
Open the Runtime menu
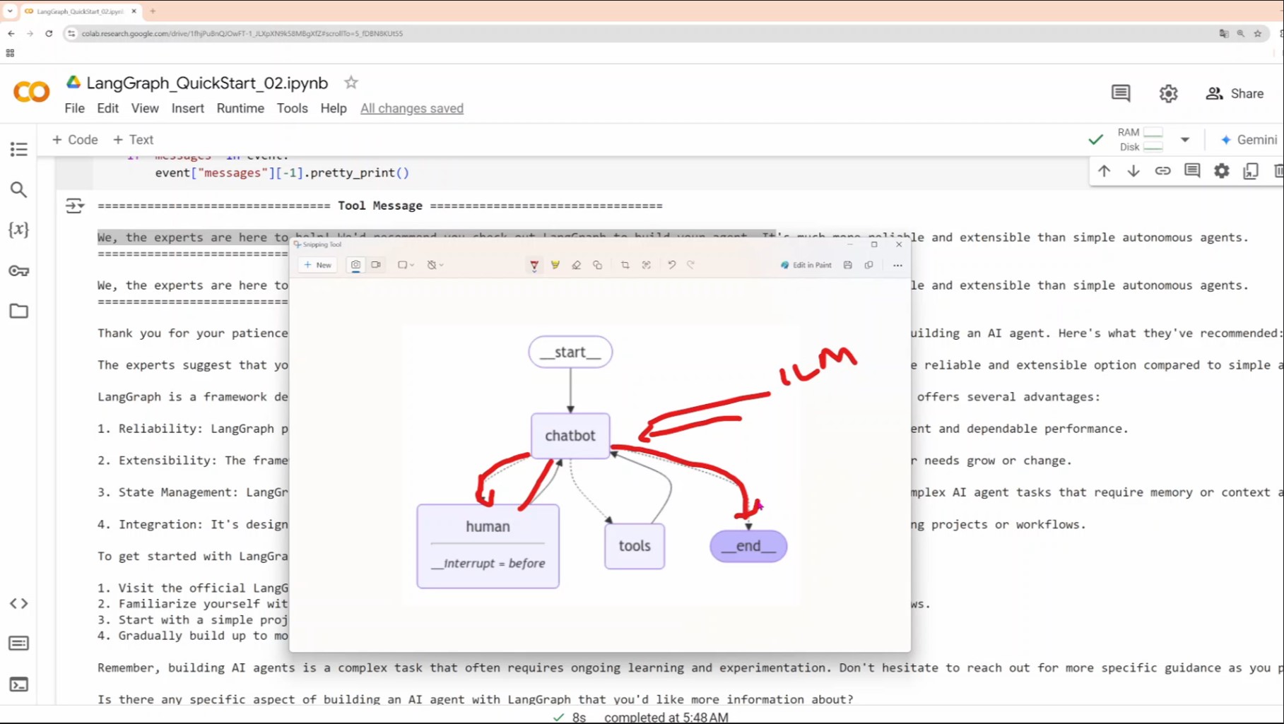coord(240,108)
